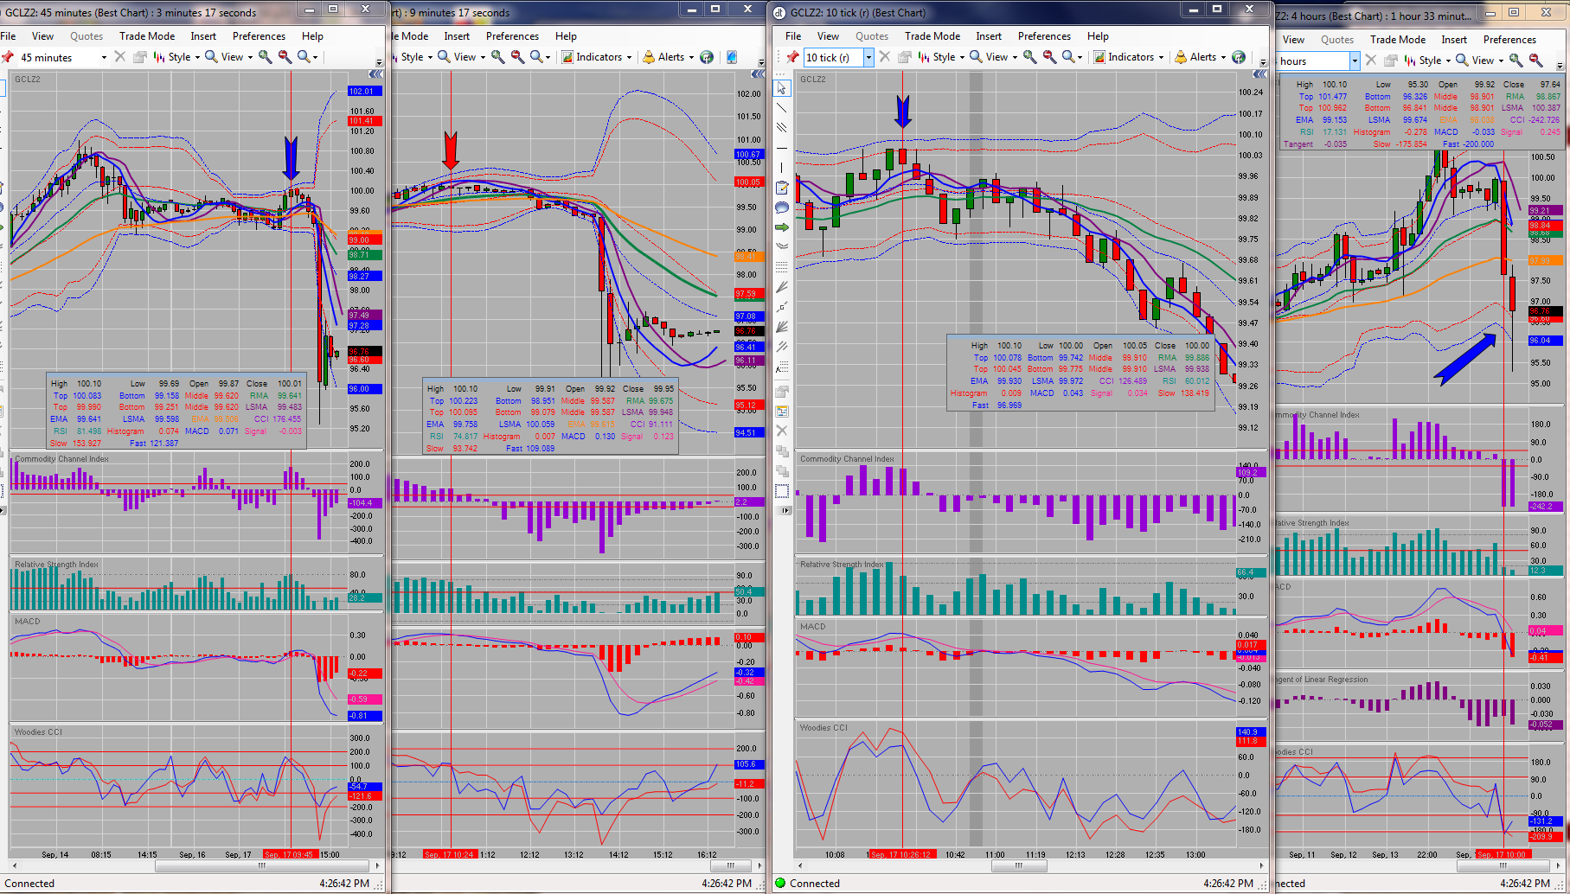The height and width of the screenshot is (894, 1570).
Task: Click the Commodity Channel Index label, 10 tick window
Action: tap(847, 459)
